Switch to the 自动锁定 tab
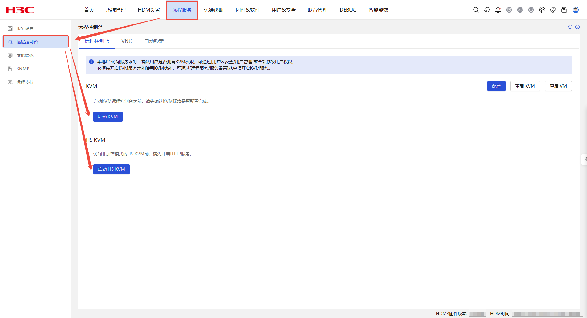Viewport: 587px width, 318px height. pos(154,41)
